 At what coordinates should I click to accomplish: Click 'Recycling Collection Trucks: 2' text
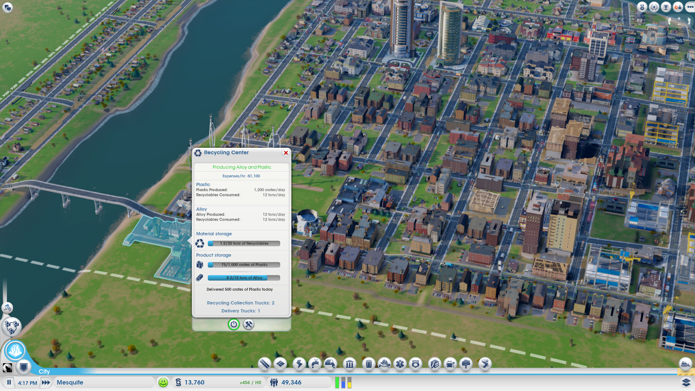[241, 303]
